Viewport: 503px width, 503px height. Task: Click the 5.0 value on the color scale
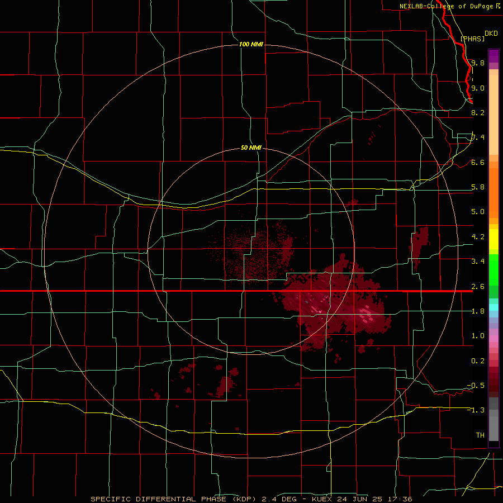(x=478, y=212)
